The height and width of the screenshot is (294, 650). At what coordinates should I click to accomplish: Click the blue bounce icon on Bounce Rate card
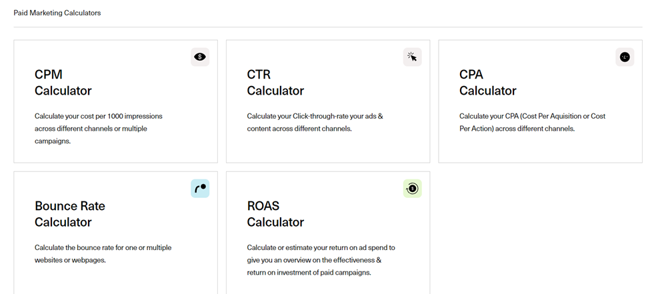(x=200, y=189)
